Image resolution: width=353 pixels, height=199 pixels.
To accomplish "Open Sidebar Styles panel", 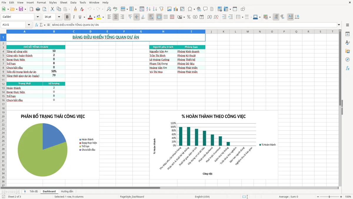I will (347, 43).
